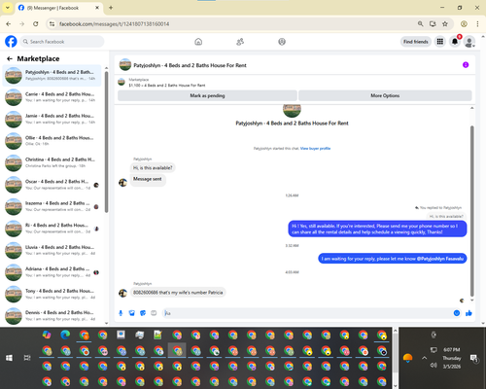This screenshot has width=486, height=389.
Task: Open the tab search dropdown arrow
Action: click(8, 8)
